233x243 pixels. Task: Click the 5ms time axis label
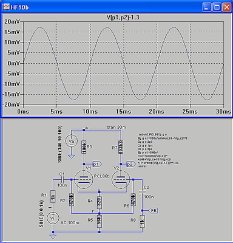pos(56,112)
